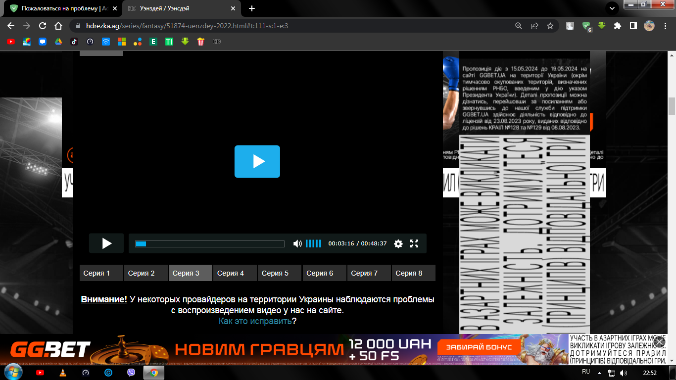Image resolution: width=676 pixels, height=380 pixels.
Task: Open the Extensions puzzle icon
Action: pos(617,26)
